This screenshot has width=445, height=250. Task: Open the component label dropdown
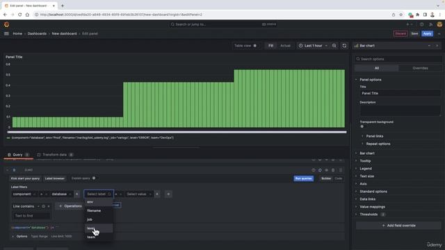coord(24,194)
